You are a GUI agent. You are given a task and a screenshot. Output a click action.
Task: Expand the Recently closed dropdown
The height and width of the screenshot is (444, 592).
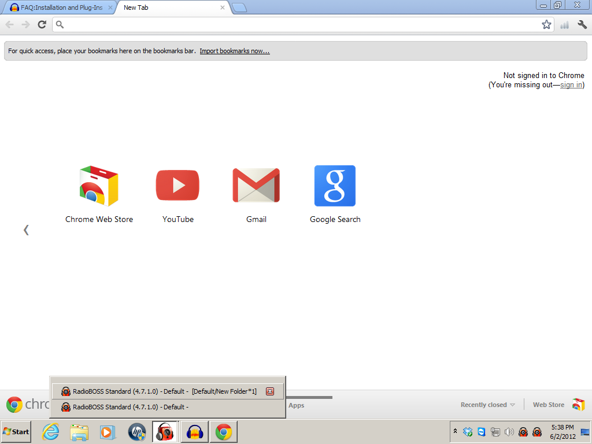coord(487,405)
